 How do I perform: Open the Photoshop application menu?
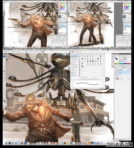(x=10, y=49)
